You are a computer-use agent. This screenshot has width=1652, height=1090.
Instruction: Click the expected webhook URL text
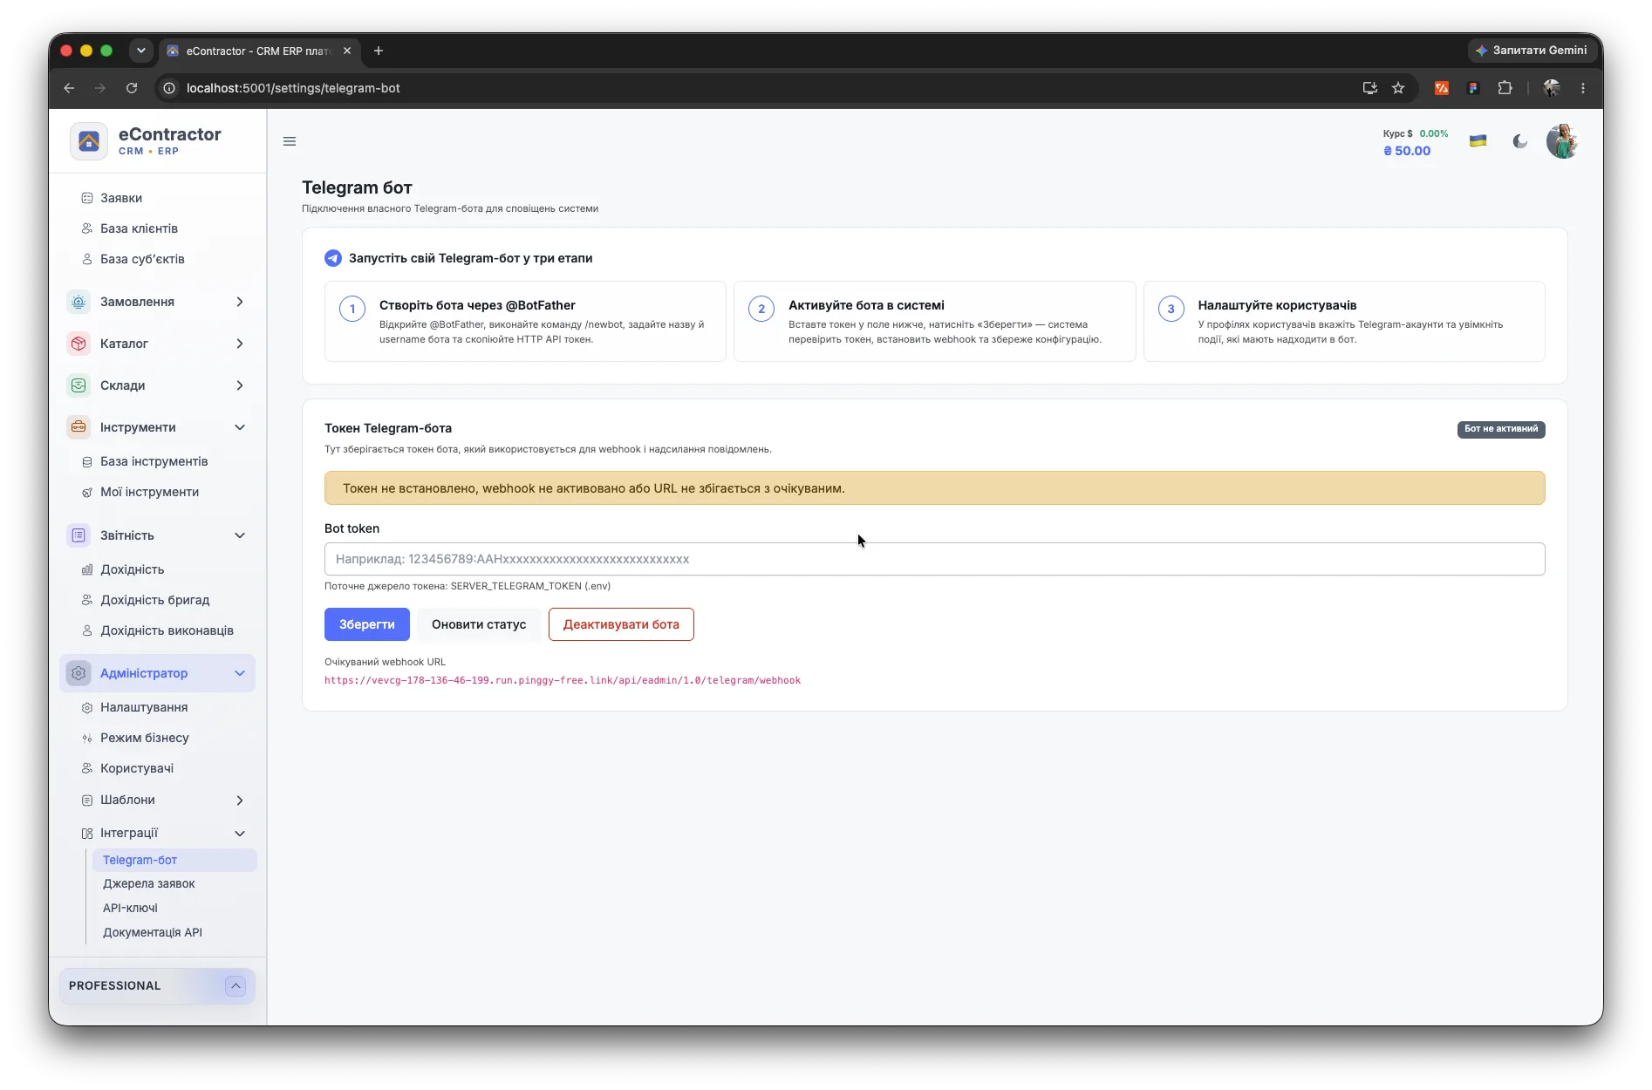click(563, 680)
